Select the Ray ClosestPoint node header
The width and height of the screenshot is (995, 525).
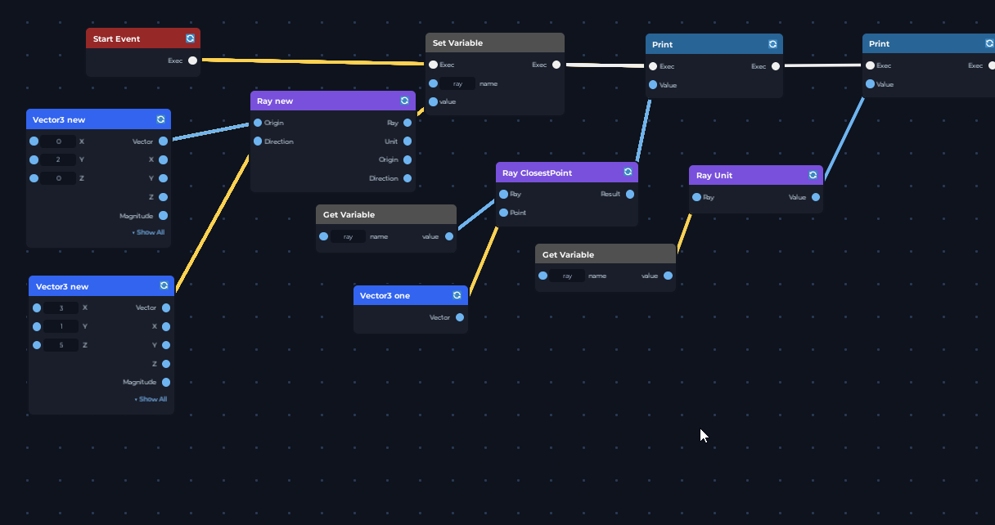[567, 173]
